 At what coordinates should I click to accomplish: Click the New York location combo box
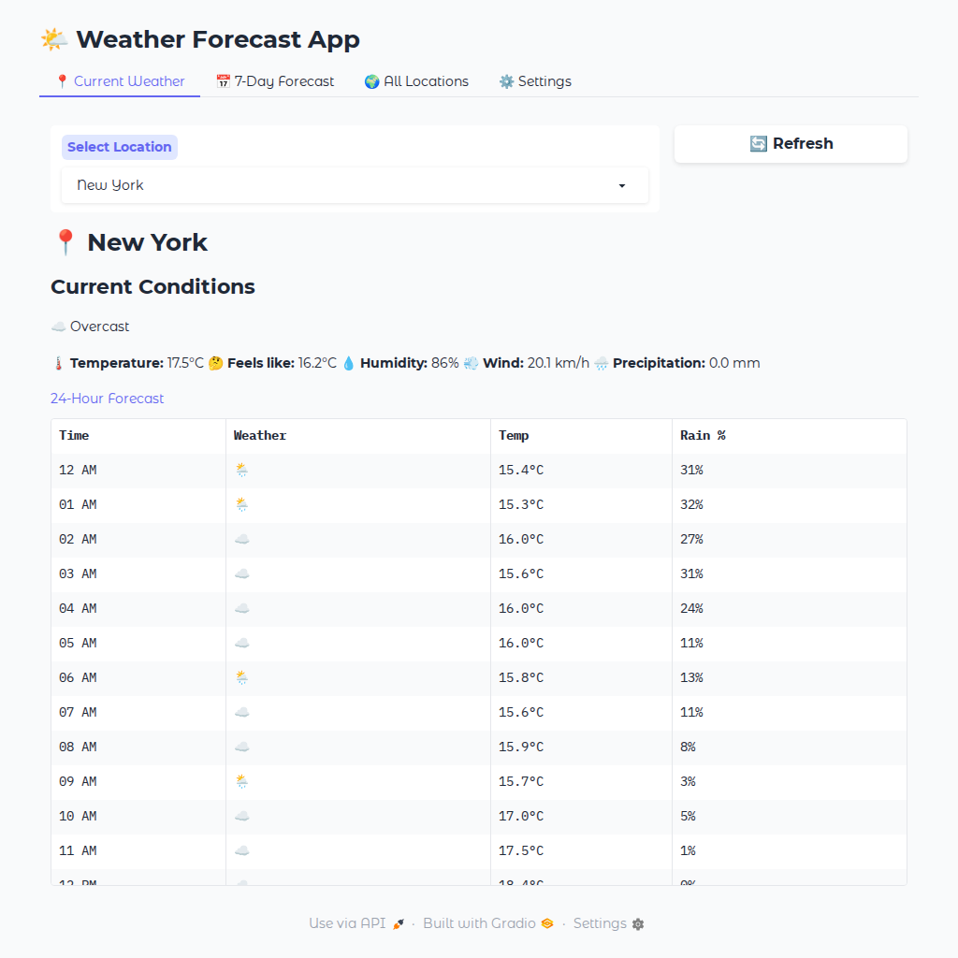point(346,185)
